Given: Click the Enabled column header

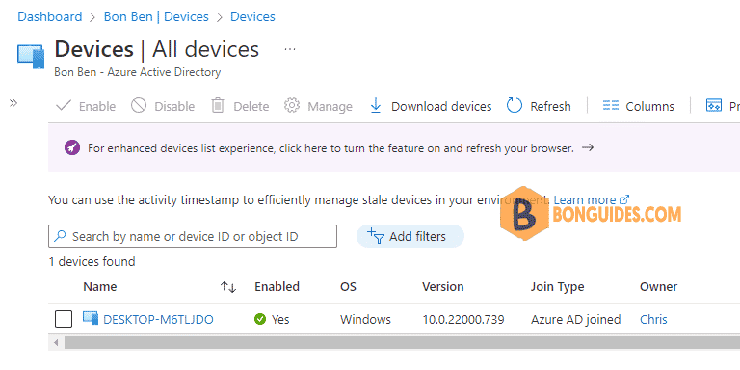Looking at the screenshot, I should (277, 286).
